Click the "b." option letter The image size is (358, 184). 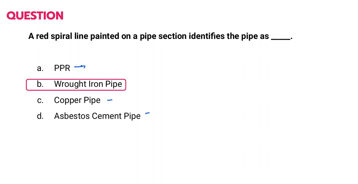(40, 84)
